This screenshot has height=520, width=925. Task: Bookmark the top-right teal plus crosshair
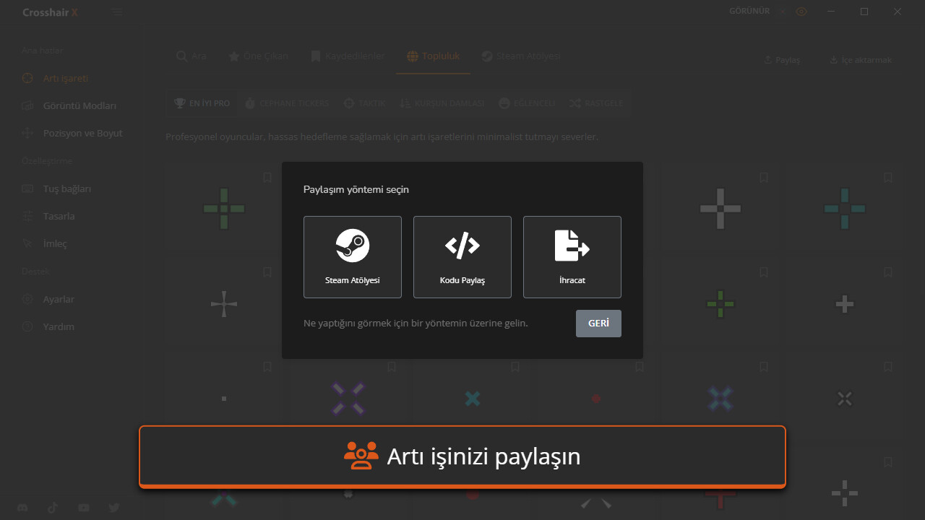click(x=888, y=178)
